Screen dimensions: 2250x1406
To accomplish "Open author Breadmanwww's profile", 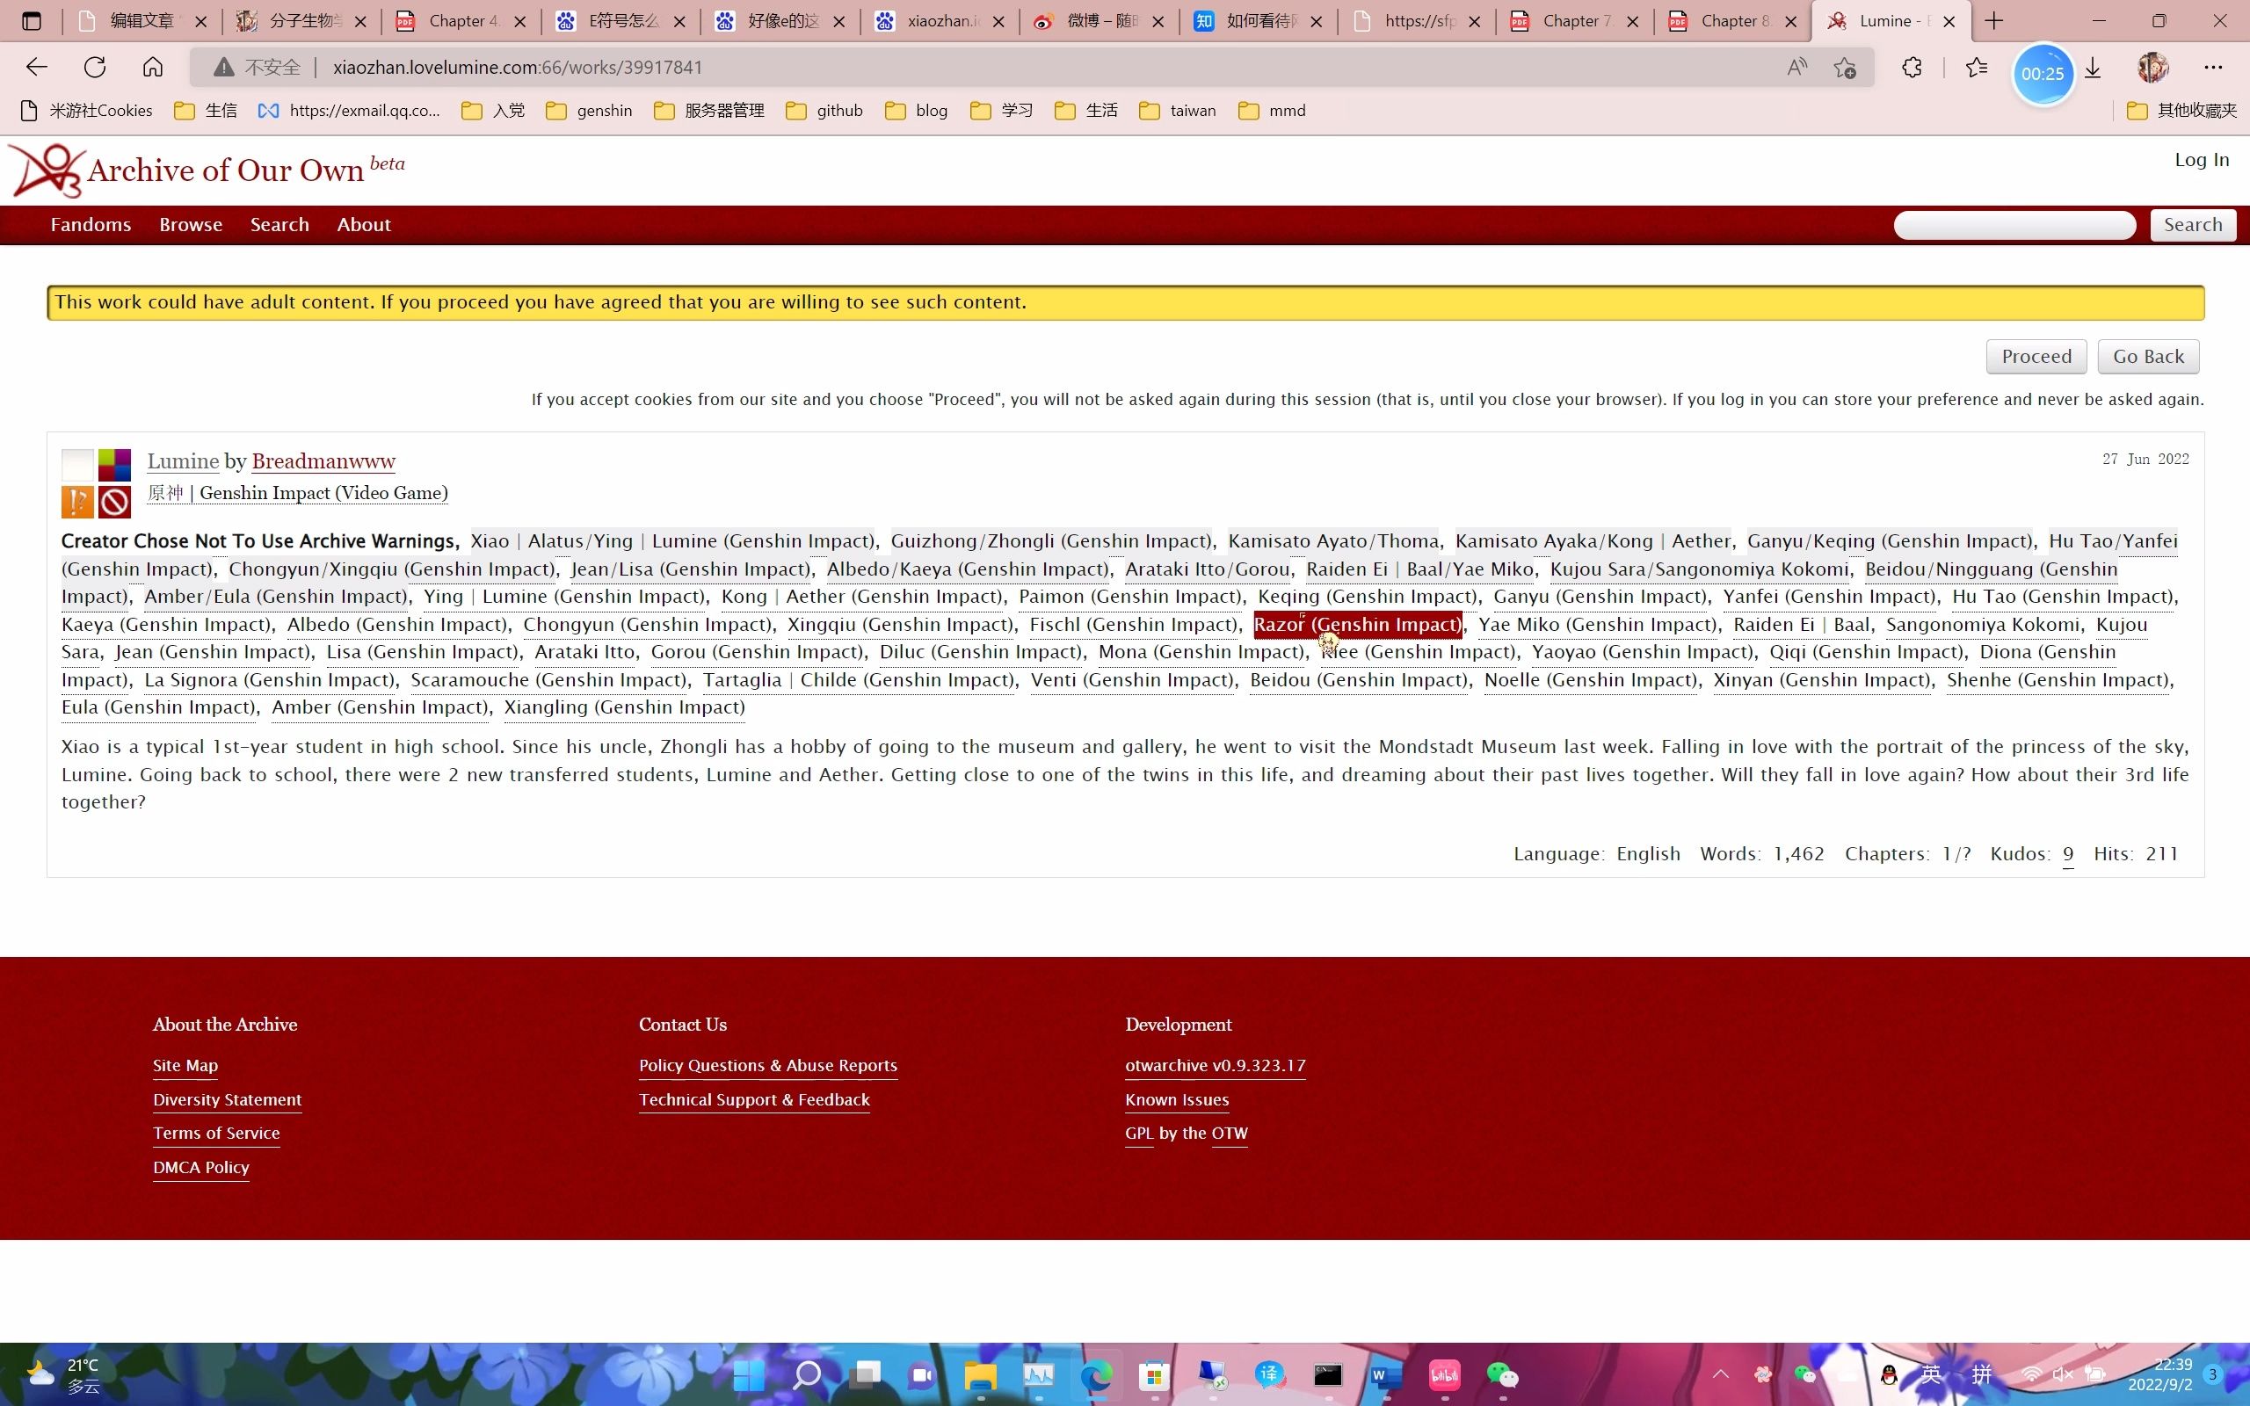I will click(x=323, y=461).
